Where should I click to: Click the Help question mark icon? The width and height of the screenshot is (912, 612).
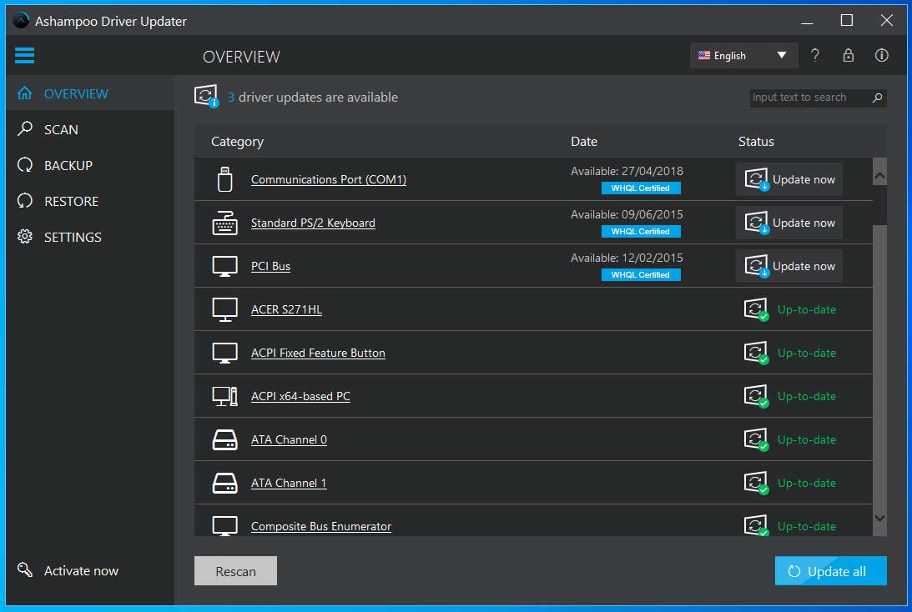[x=815, y=55]
